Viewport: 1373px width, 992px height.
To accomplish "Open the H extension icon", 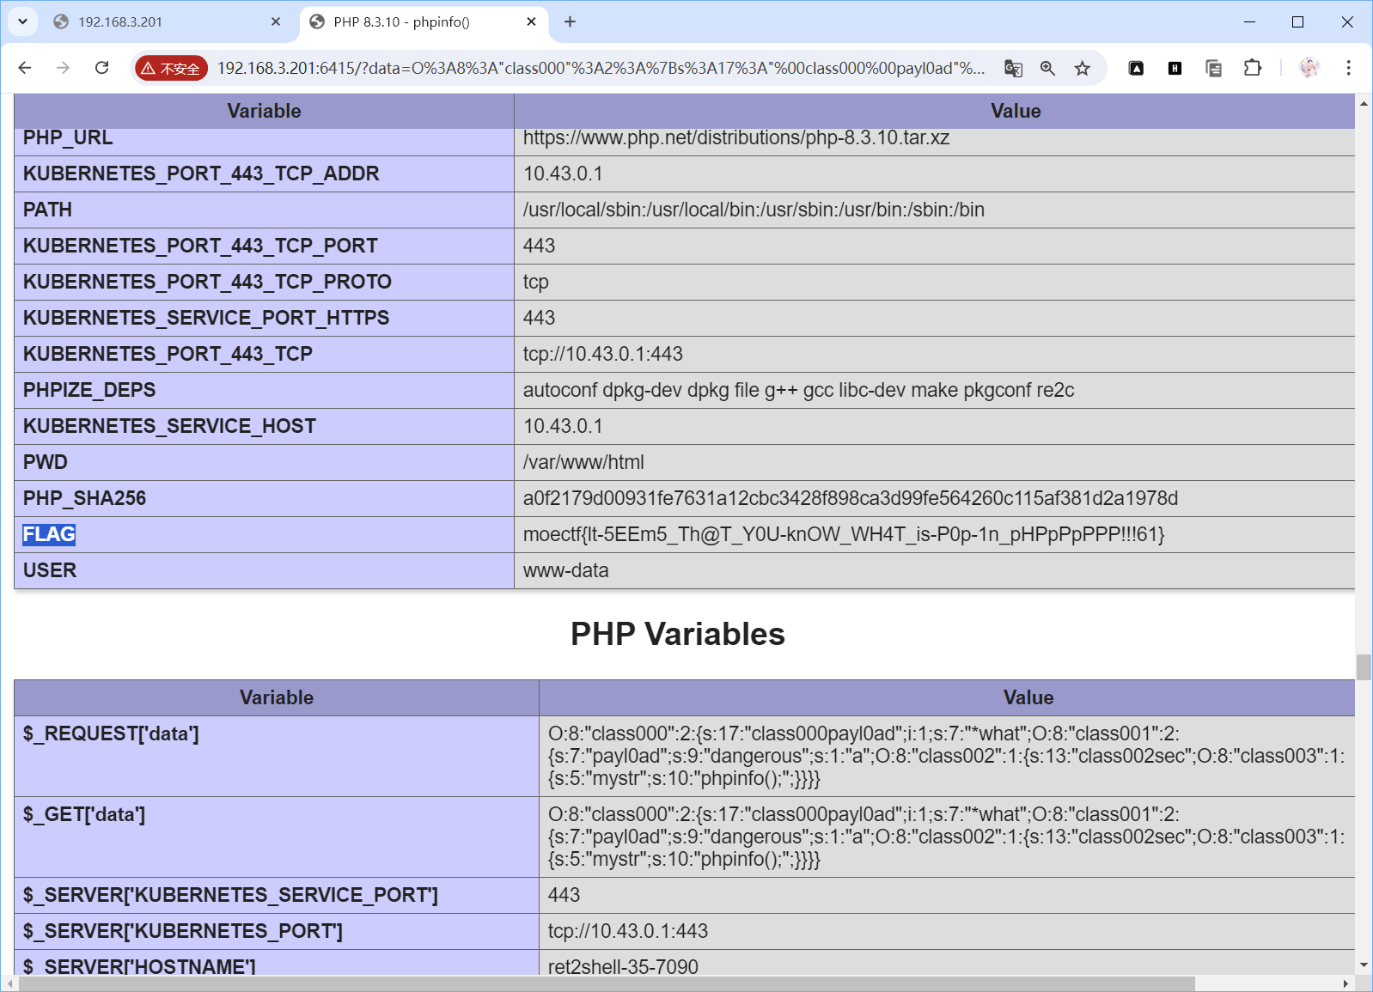I will click(x=1175, y=68).
